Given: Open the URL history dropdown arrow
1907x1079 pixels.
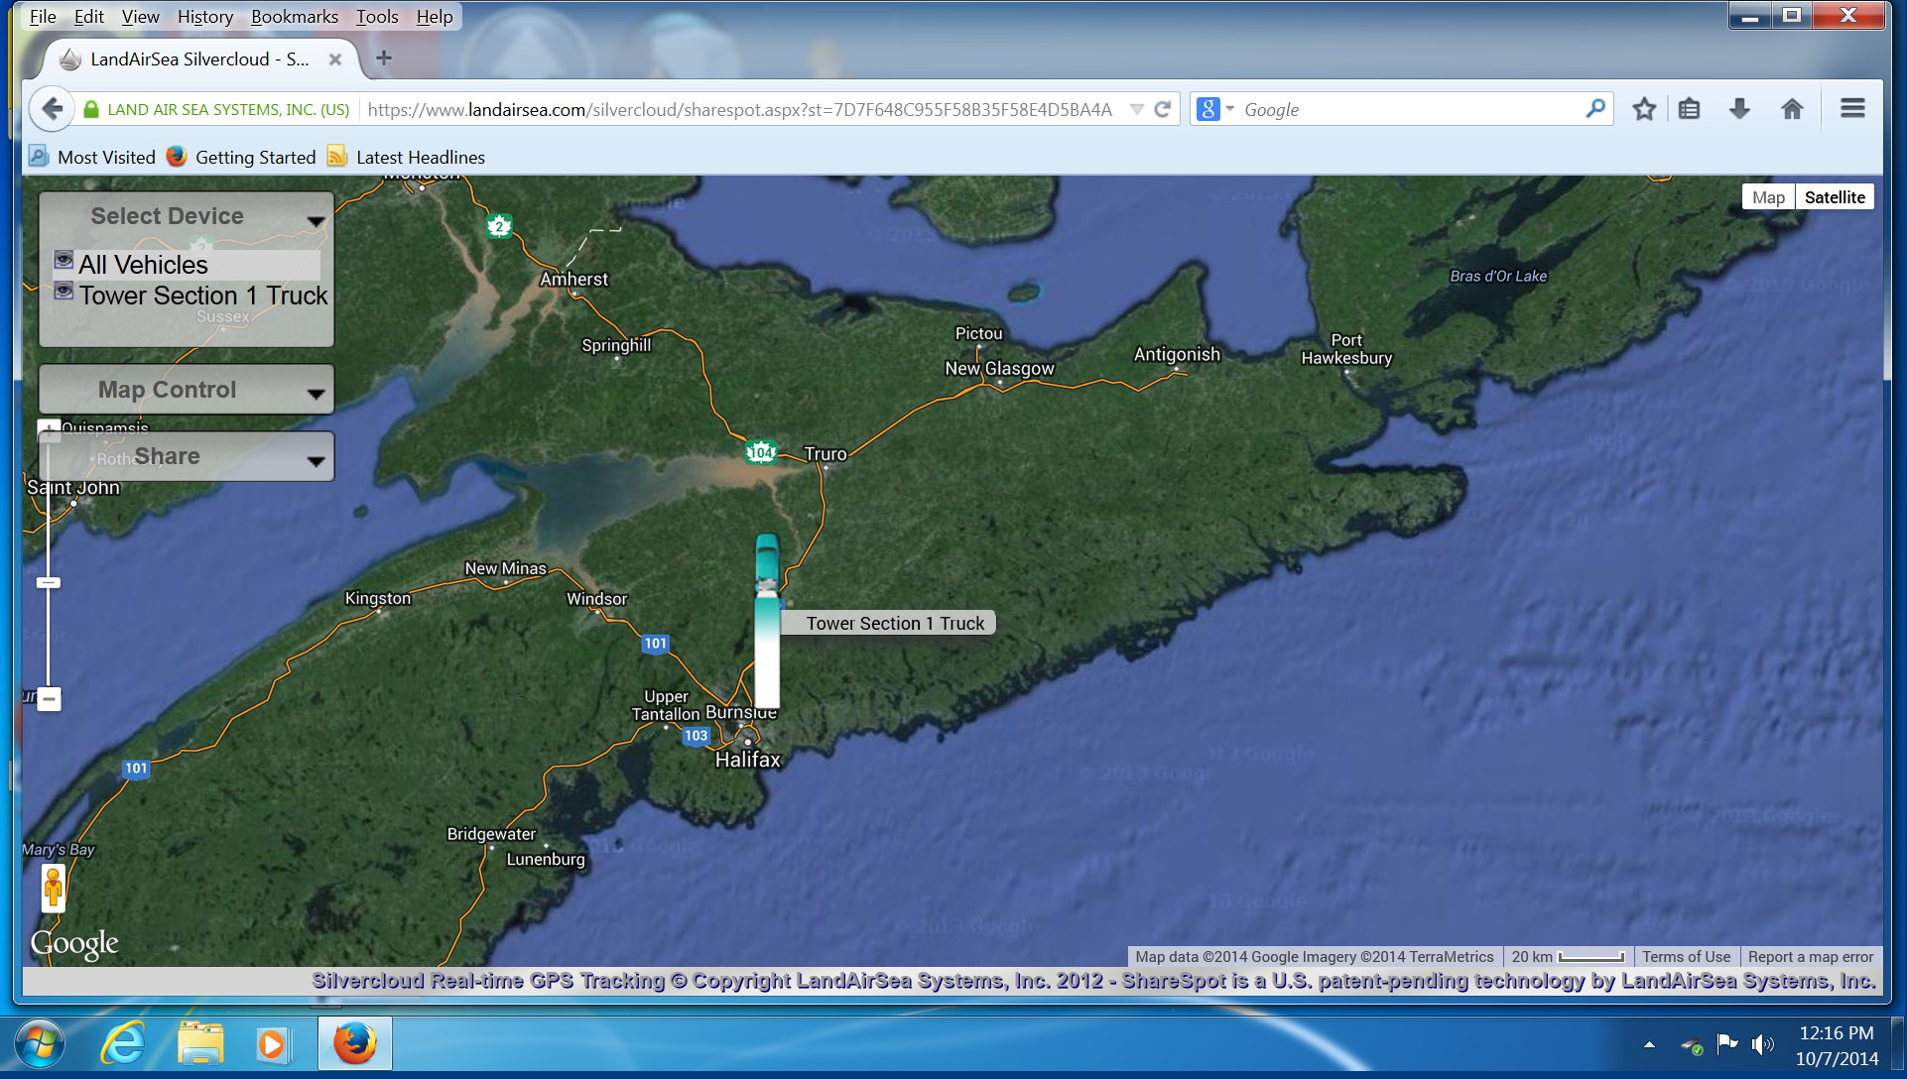Looking at the screenshot, I should [1137, 109].
